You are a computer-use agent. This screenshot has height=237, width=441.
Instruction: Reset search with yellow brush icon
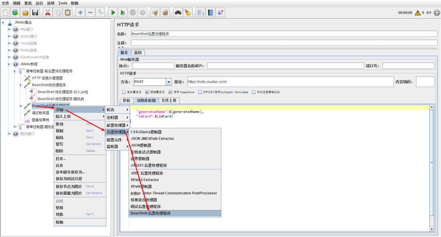tap(187, 12)
